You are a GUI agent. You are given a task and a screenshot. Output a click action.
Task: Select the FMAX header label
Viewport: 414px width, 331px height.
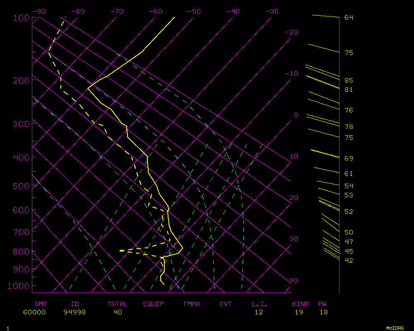tap(192, 304)
